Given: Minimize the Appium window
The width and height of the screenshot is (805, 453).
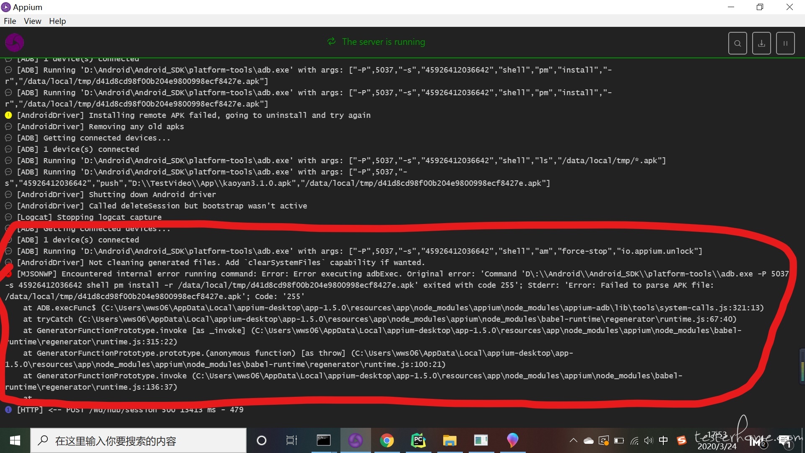Looking at the screenshot, I should 731,7.
